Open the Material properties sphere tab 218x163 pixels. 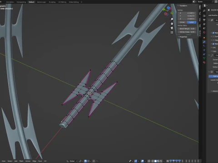click(204, 62)
